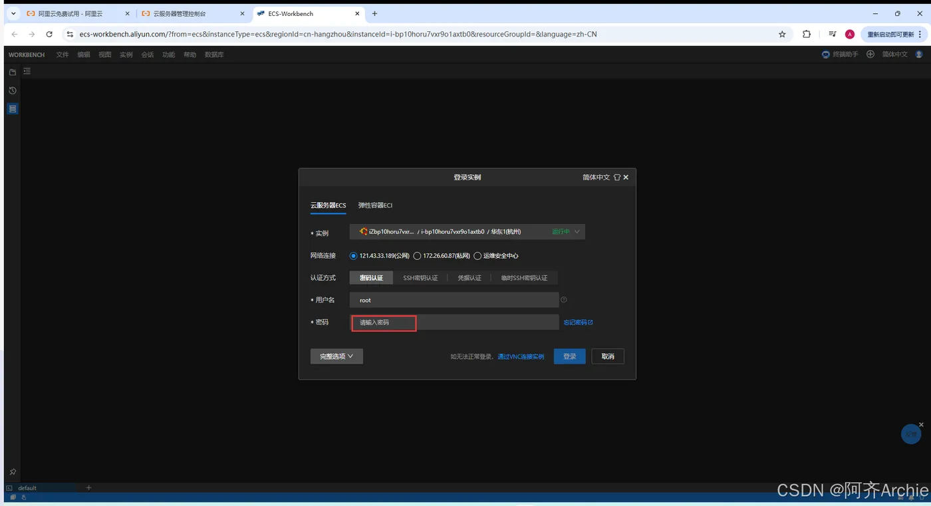The width and height of the screenshot is (931, 506).
Task: Go forward with the browser forward arrow
Action: tap(32, 34)
